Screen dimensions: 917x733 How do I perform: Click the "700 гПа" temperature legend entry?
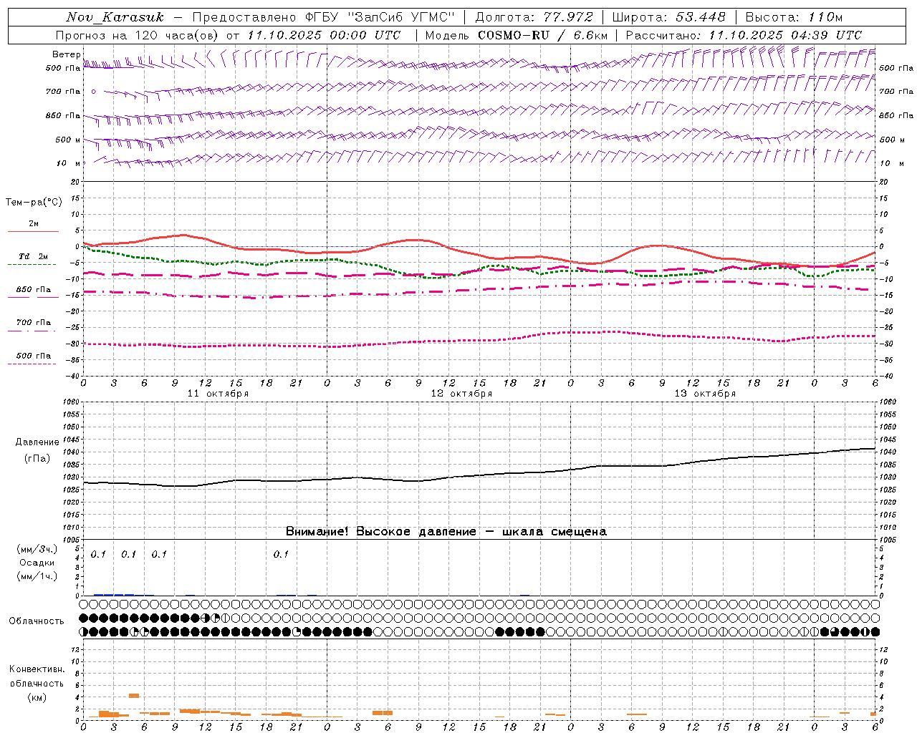(x=34, y=323)
